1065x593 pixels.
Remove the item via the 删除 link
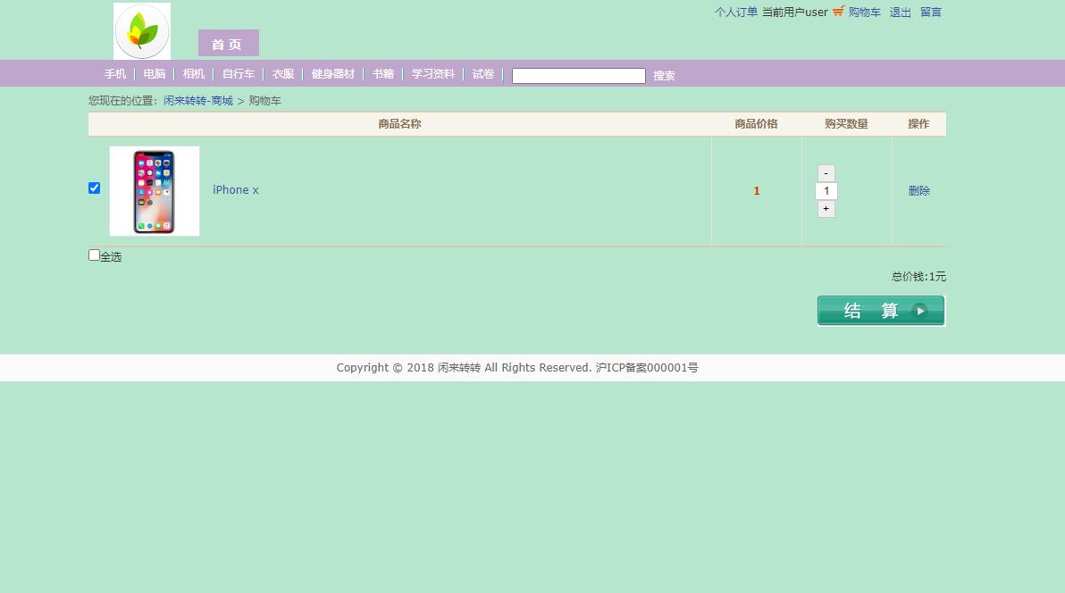[x=918, y=190]
